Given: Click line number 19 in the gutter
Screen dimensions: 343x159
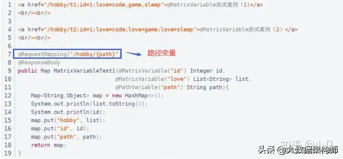Looking at the screenshot, I should pyautogui.click(x=8, y=153).
